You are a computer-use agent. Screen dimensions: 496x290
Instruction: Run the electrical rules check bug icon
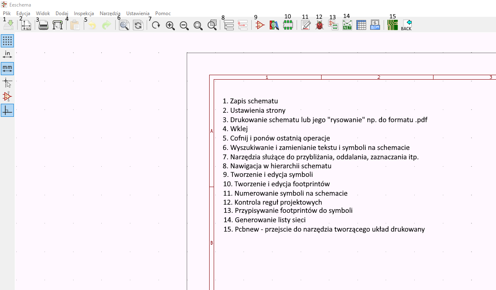[319, 25]
